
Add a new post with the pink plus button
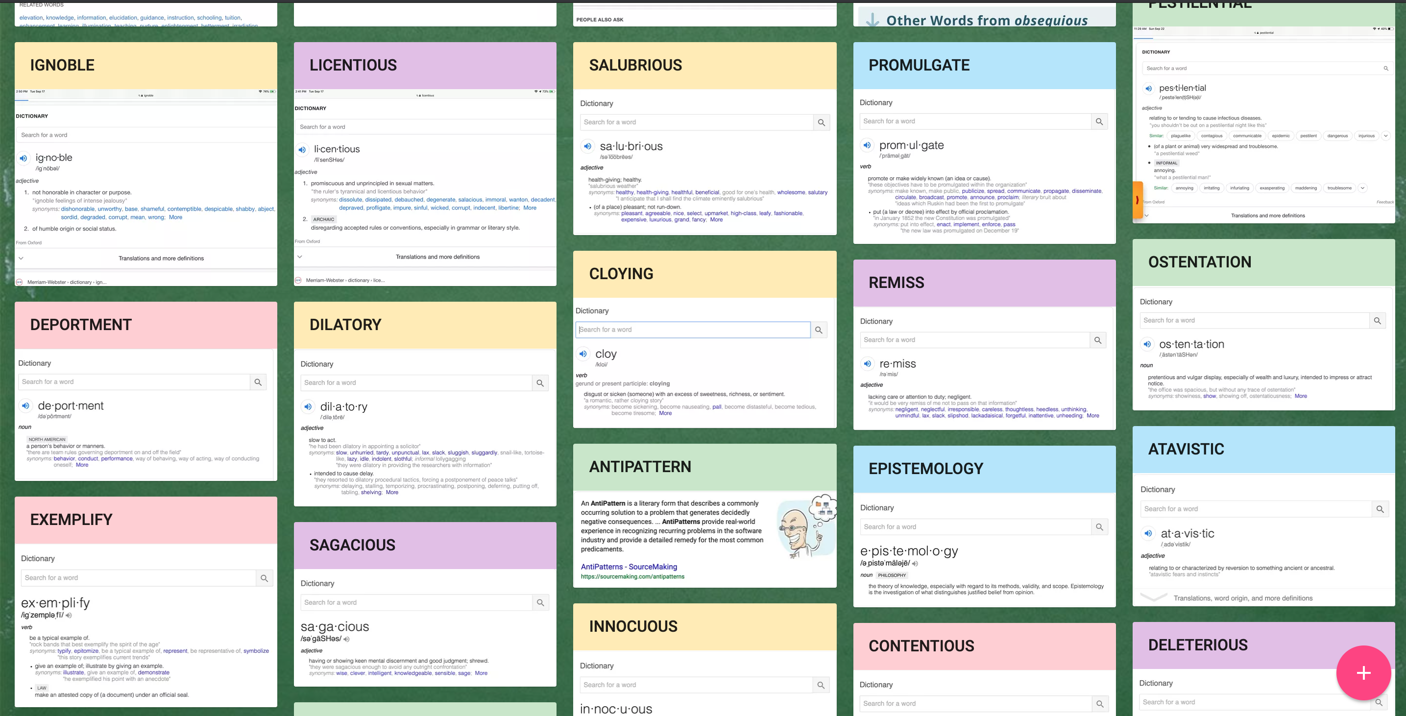coord(1363,673)
